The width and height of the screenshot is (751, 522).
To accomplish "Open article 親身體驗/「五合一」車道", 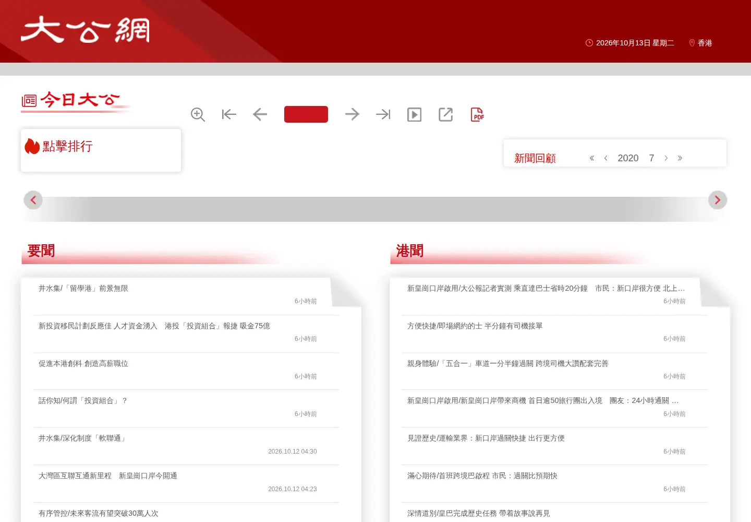I will click(508, 363).
